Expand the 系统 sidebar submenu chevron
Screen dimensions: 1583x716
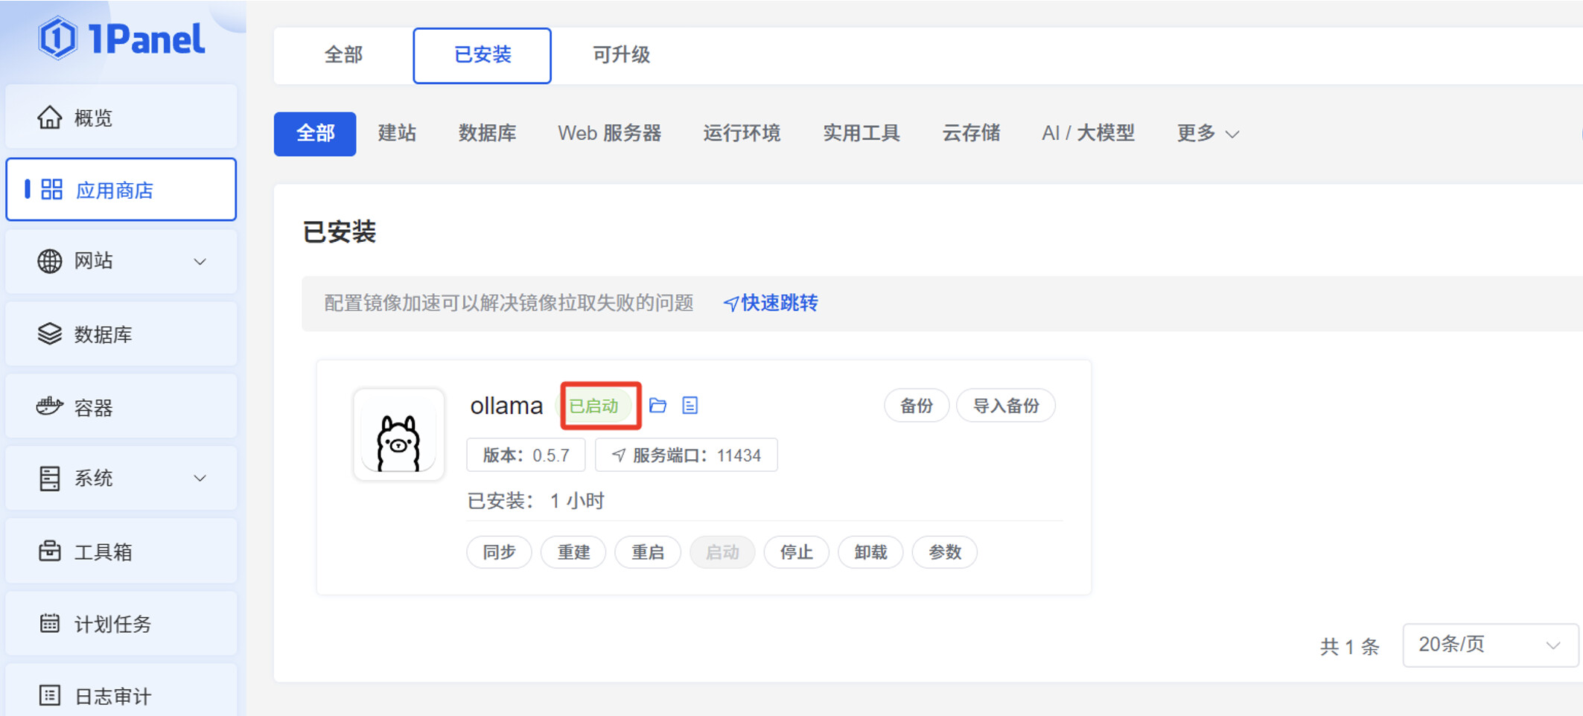click(200, 478)
